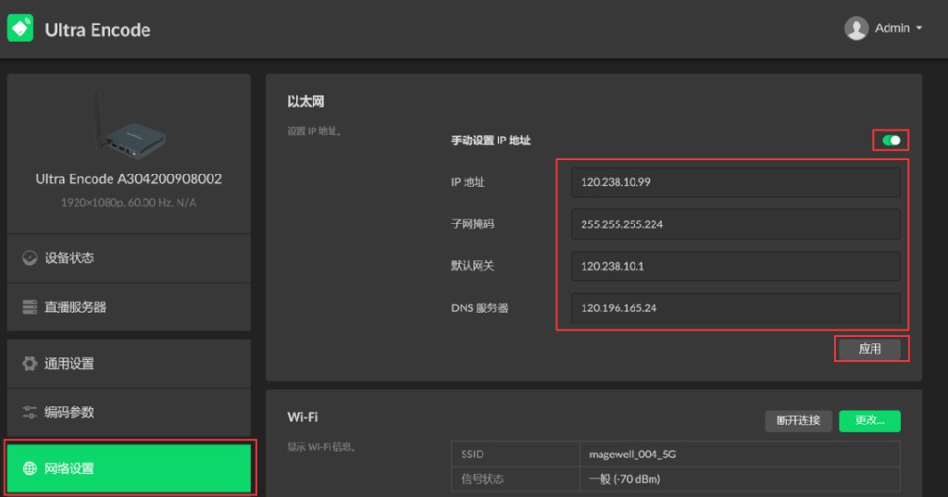Click the 编码参数 sliders icon
The width and height of the screenshot is (948, 497).
click(x=30, y=412)
